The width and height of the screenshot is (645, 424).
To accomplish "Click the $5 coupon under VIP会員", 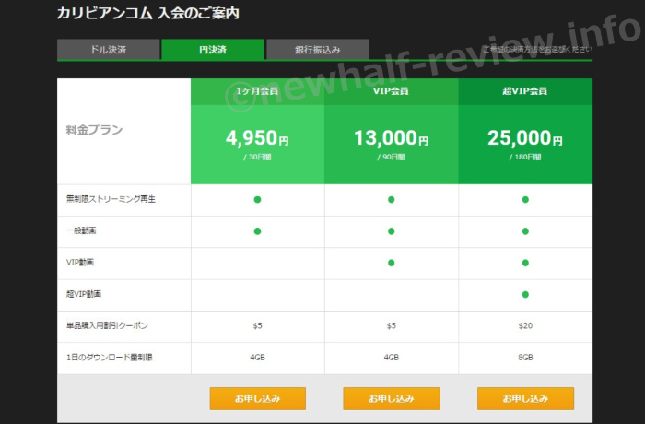I will pyautogui.click(x=392, y=325).
